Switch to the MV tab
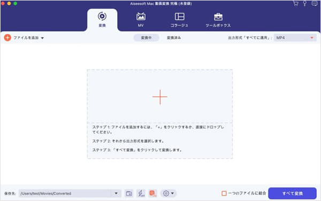321x201 pixels. pyautogui.click(x=141, y=20)
